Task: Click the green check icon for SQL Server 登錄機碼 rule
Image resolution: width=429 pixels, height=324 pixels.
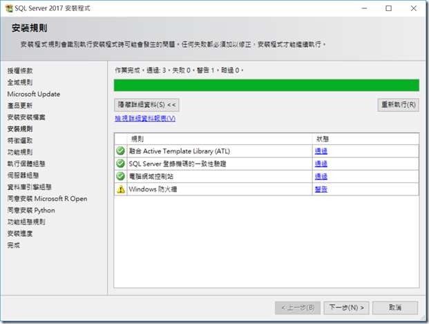Action: click(120, 164)
